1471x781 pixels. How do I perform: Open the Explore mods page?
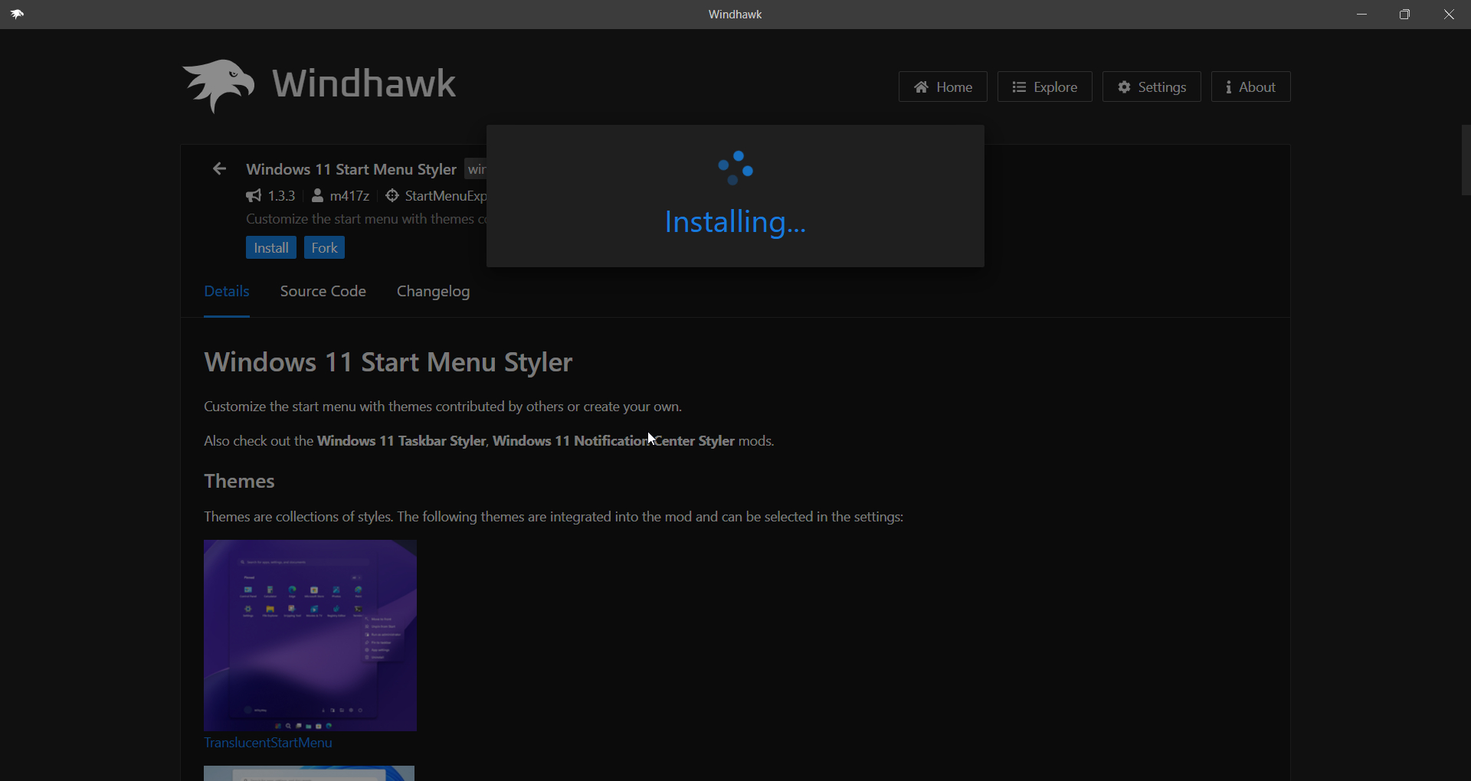(1044, 87)
